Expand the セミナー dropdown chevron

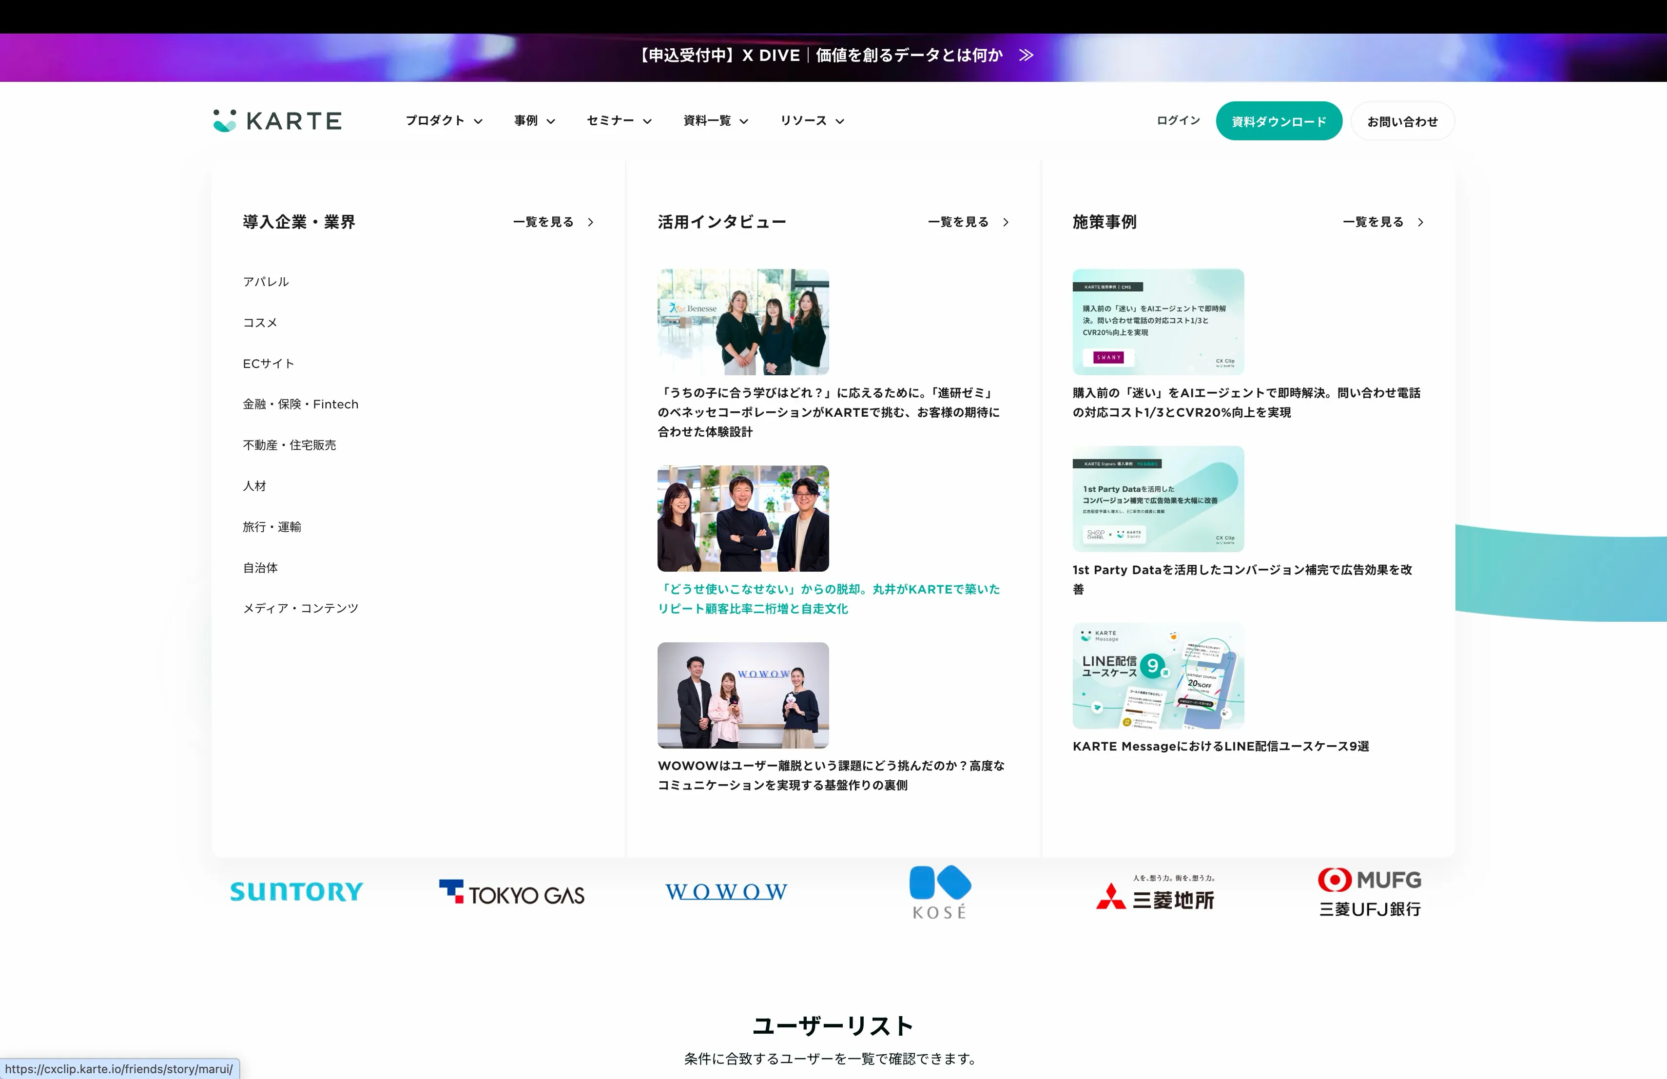(647, 121)
